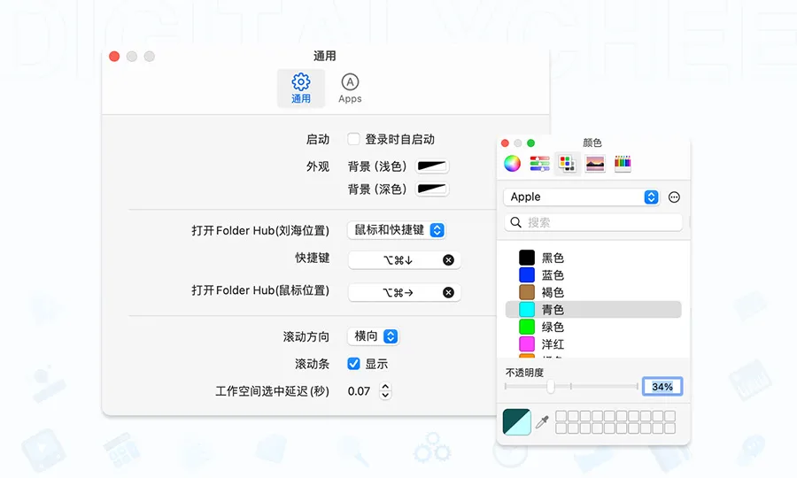The width and height of the screenshot is (797, 478).
Task: Select the color wheel picker icon
Action: coord(512,164)
